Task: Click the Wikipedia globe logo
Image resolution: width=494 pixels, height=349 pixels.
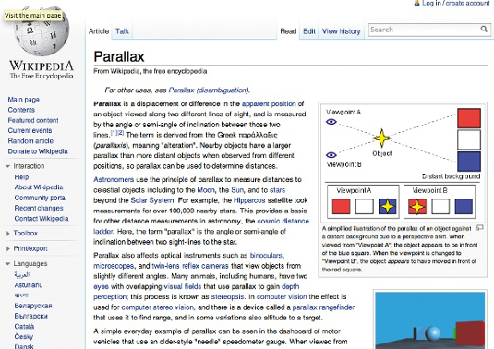Action: (x=42, y=32)
